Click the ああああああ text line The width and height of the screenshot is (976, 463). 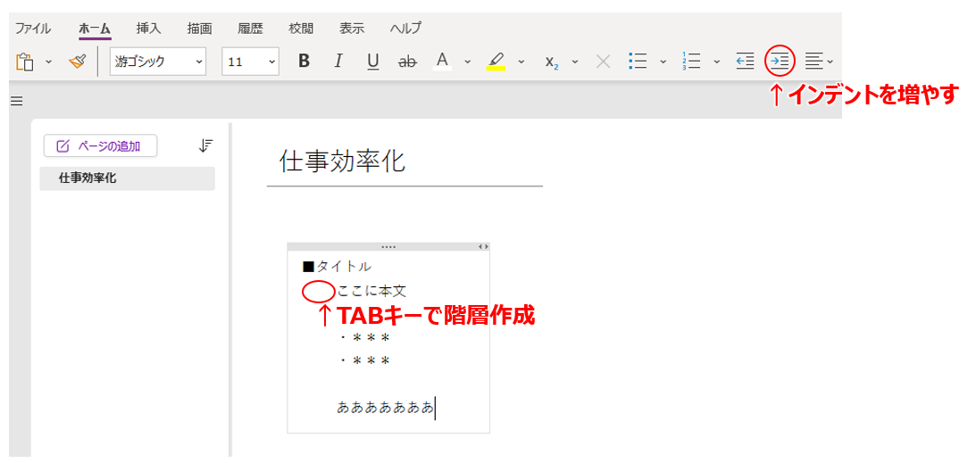pyautogui.click(x=385, y=408)
